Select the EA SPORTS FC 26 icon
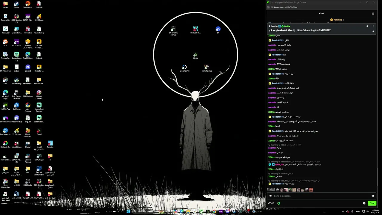 [173, 31]
